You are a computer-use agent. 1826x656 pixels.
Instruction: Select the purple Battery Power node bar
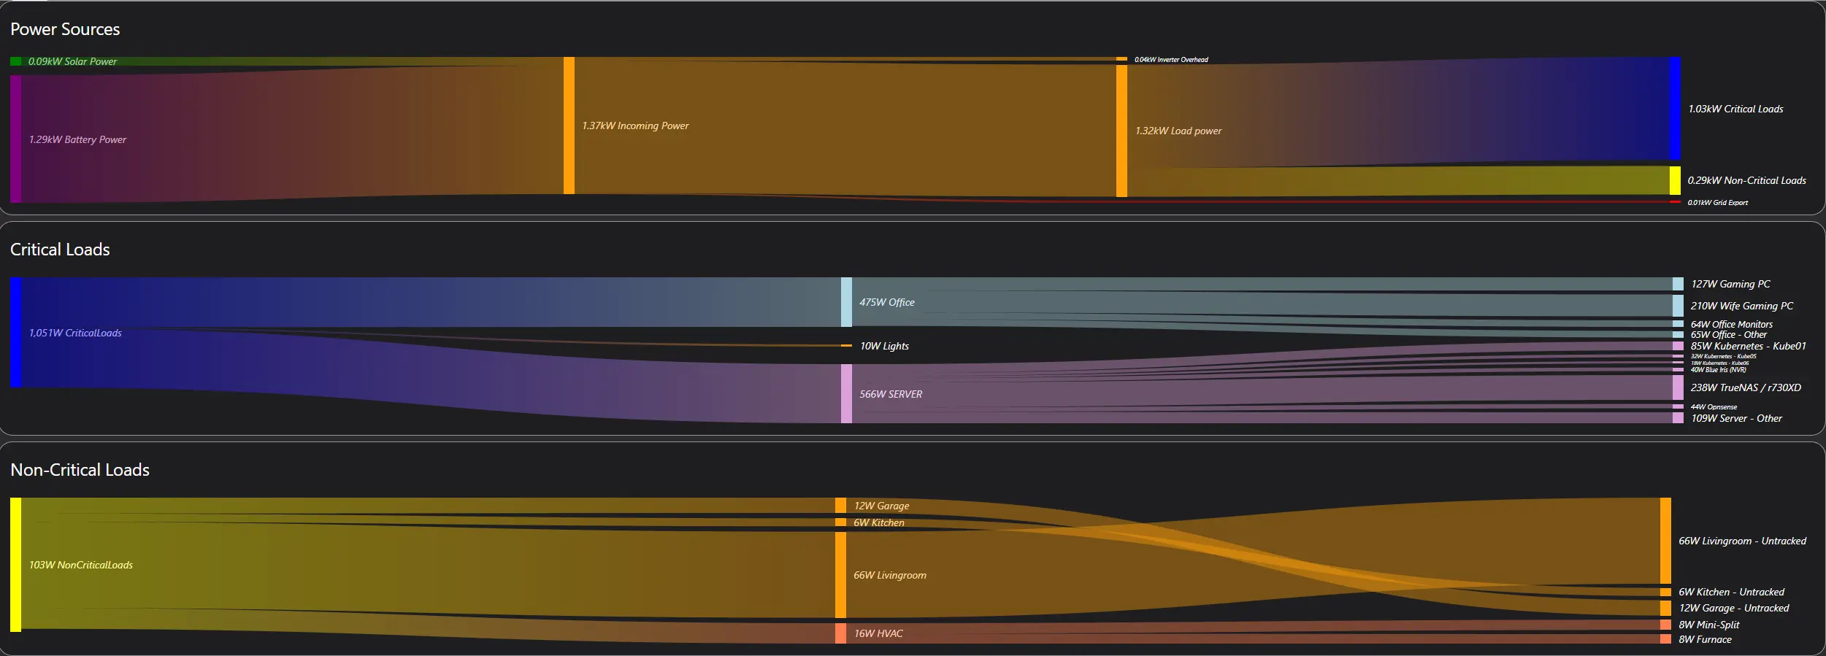pyautogui.click(x=15, y=139)
